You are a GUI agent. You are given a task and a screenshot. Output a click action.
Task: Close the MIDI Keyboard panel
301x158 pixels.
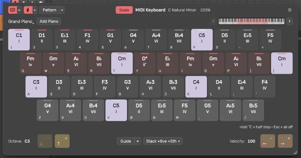coord(290,10)
